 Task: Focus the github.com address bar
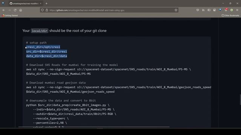coord(109,10)
